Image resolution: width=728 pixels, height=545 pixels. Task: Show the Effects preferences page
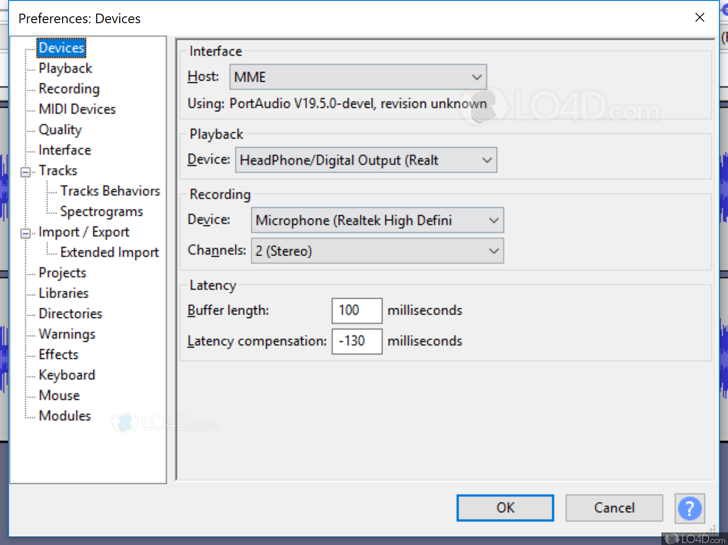(x=59, y=355)
